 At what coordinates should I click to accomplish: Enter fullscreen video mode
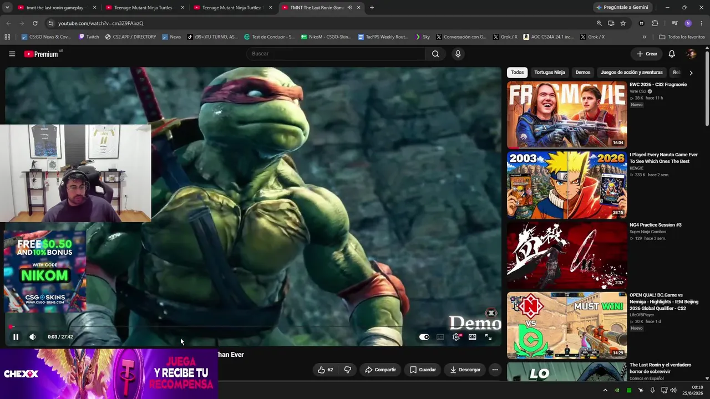pos(488,337)
